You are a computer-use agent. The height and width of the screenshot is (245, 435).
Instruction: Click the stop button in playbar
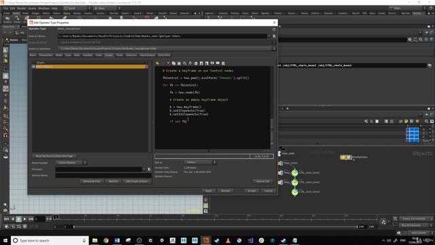pyautogui.click(x=18, y=219)
